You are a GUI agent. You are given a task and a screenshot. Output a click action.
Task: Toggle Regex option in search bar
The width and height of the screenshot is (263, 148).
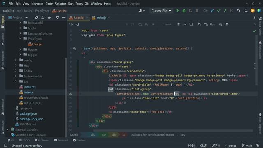click(153, 25)
